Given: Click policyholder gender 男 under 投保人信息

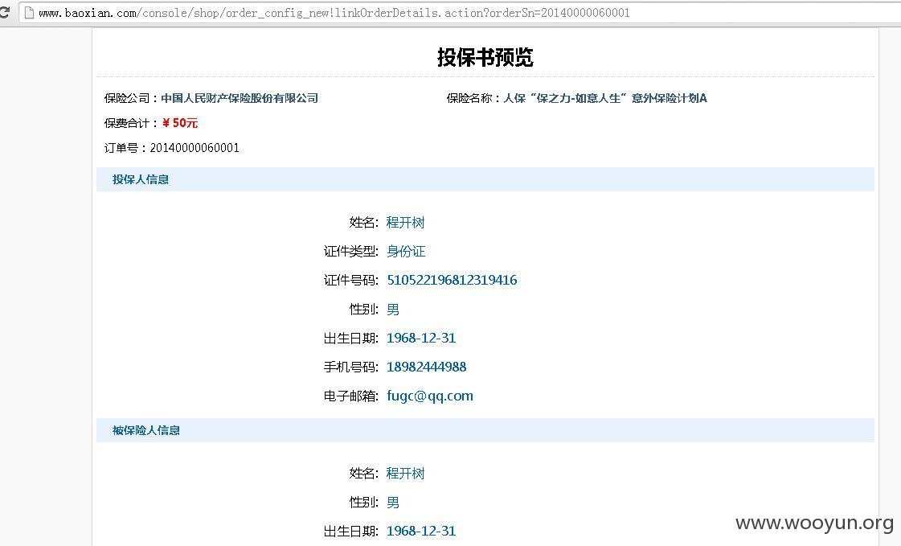Looking at the screenshot, I should click(x=393, y=310).
